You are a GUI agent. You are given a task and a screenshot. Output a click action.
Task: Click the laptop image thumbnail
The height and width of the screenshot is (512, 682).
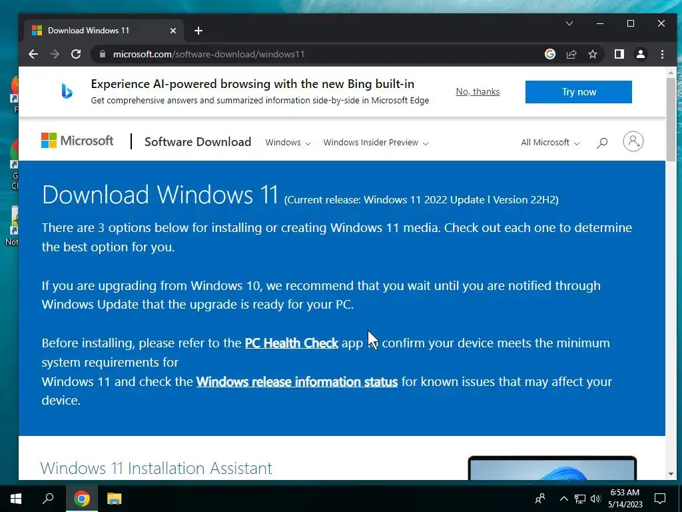[552, 468]
